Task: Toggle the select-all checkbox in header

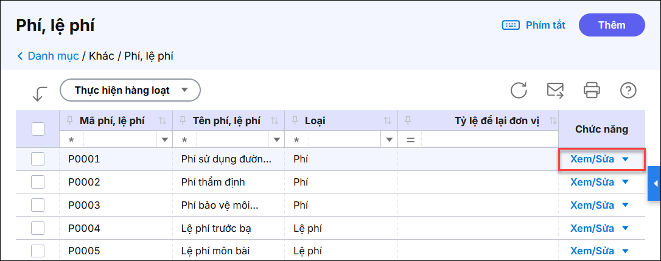Action: pyautogui.click(x=38, y=129)
